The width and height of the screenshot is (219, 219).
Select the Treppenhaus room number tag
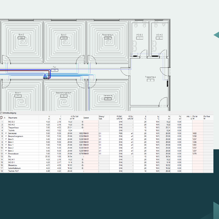click(x=151, y=80)
